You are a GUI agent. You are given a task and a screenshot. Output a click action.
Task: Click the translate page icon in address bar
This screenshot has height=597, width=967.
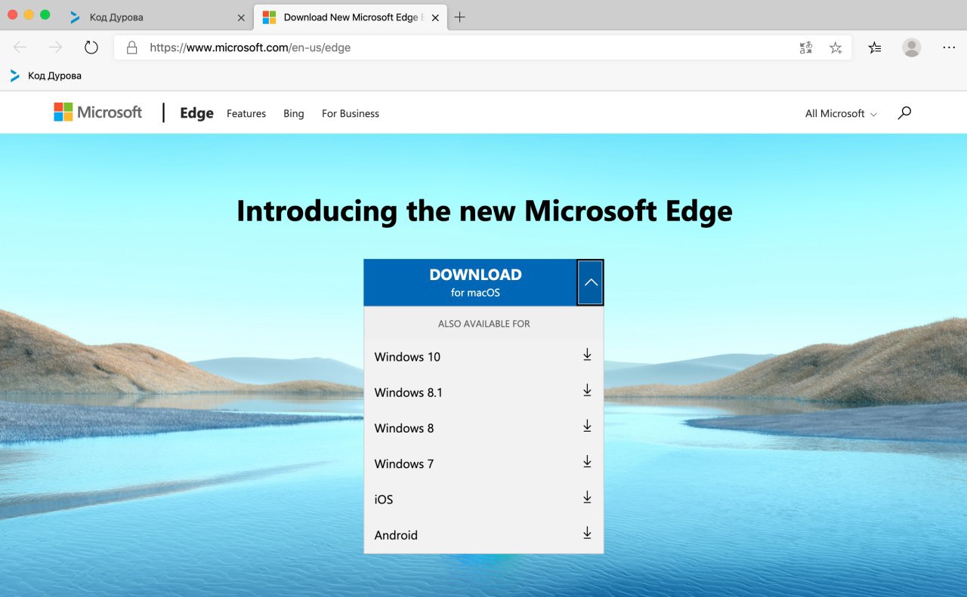806,48
